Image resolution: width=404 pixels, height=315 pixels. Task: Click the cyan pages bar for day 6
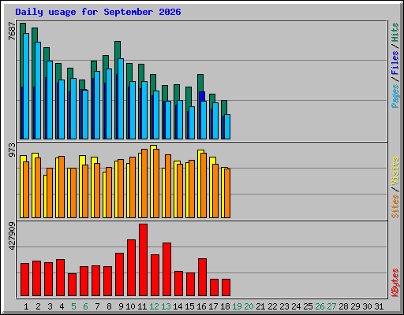click(x=85, y=114)
